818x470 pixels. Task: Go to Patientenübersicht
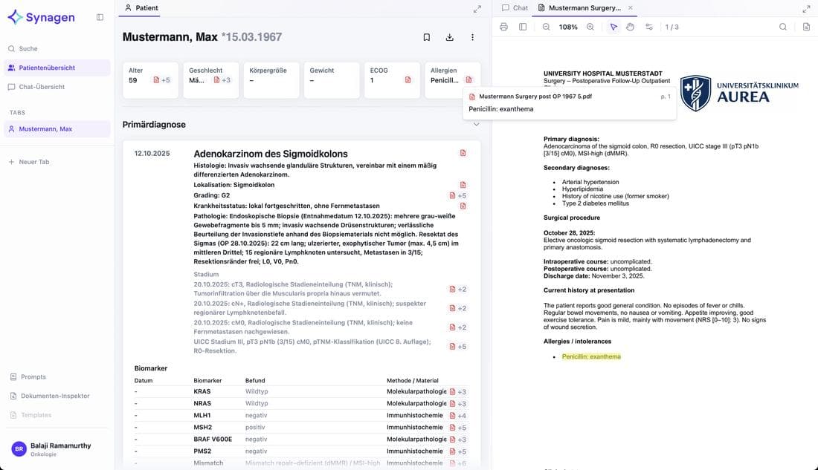[57, 68]
